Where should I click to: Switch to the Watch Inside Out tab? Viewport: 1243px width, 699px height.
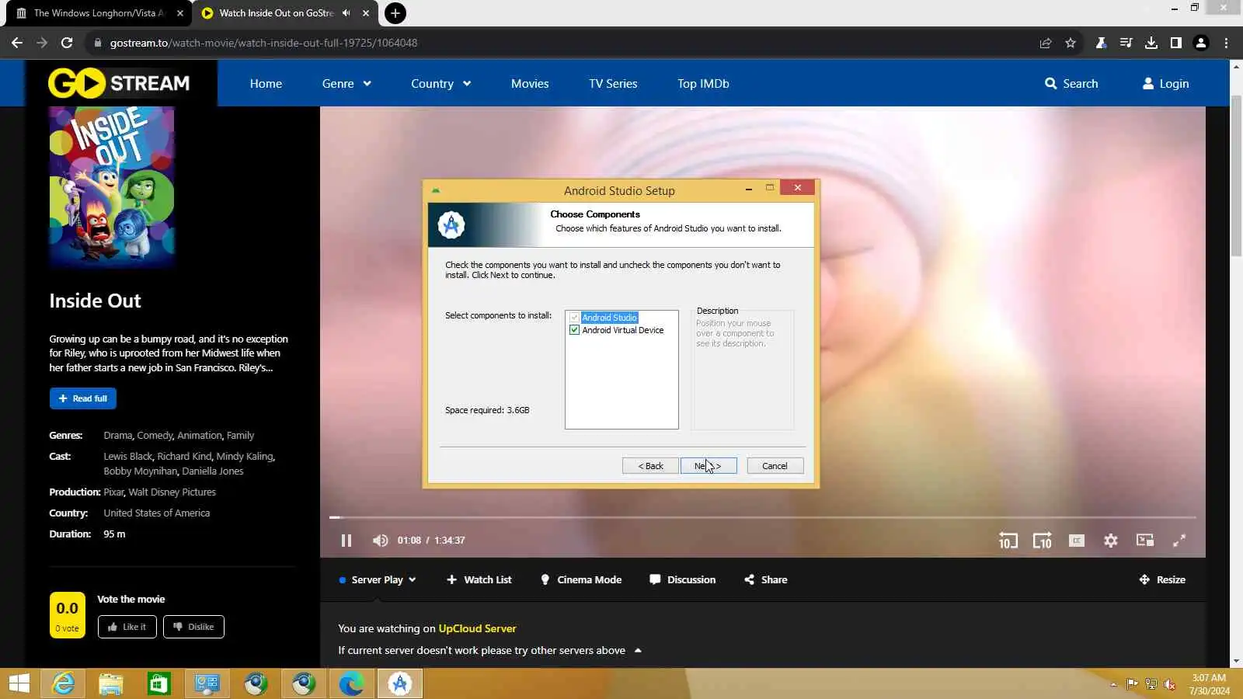(x=276, y=13)
